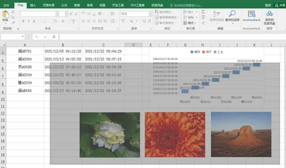Apply percent style with % icon

click(131, 21)
